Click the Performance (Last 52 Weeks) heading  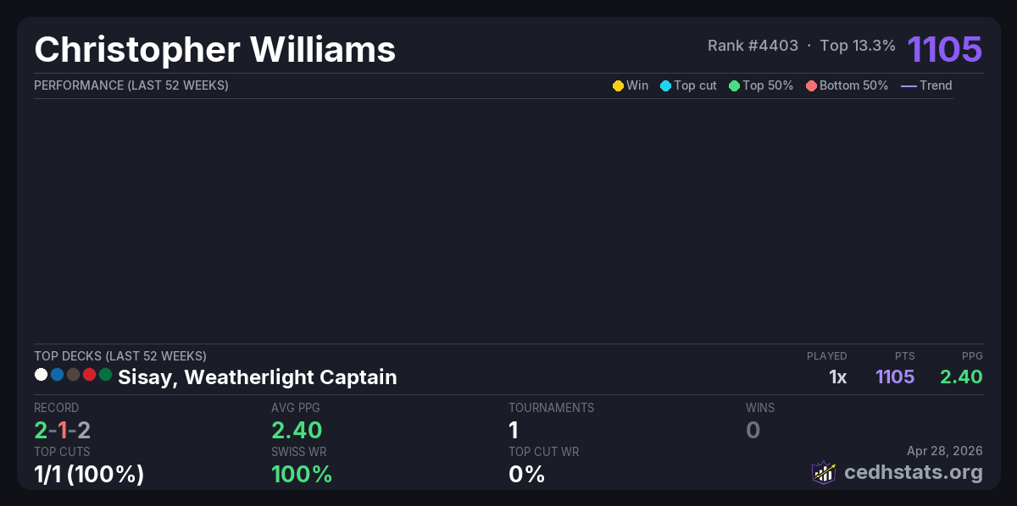click(x=131, y=85)
